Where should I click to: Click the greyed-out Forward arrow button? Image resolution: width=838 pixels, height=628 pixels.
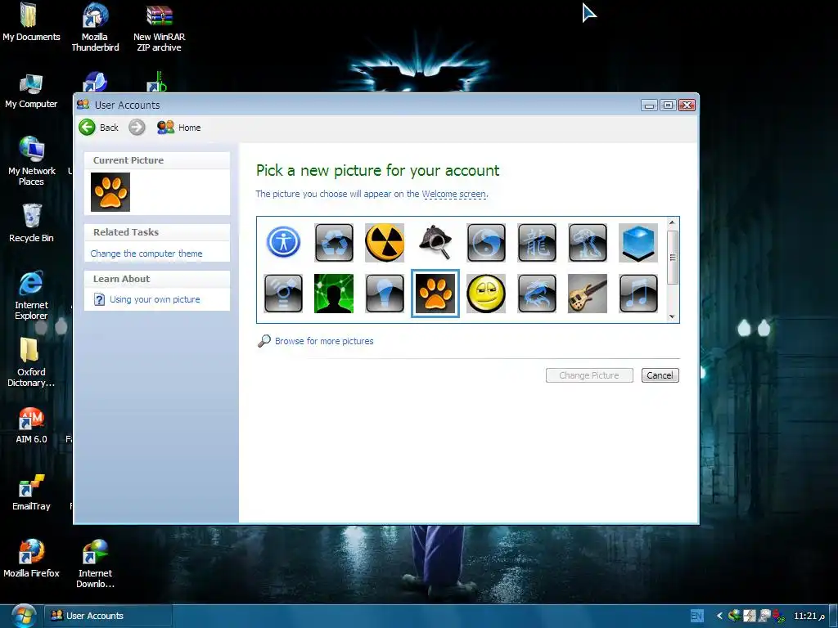pos(137,127)
